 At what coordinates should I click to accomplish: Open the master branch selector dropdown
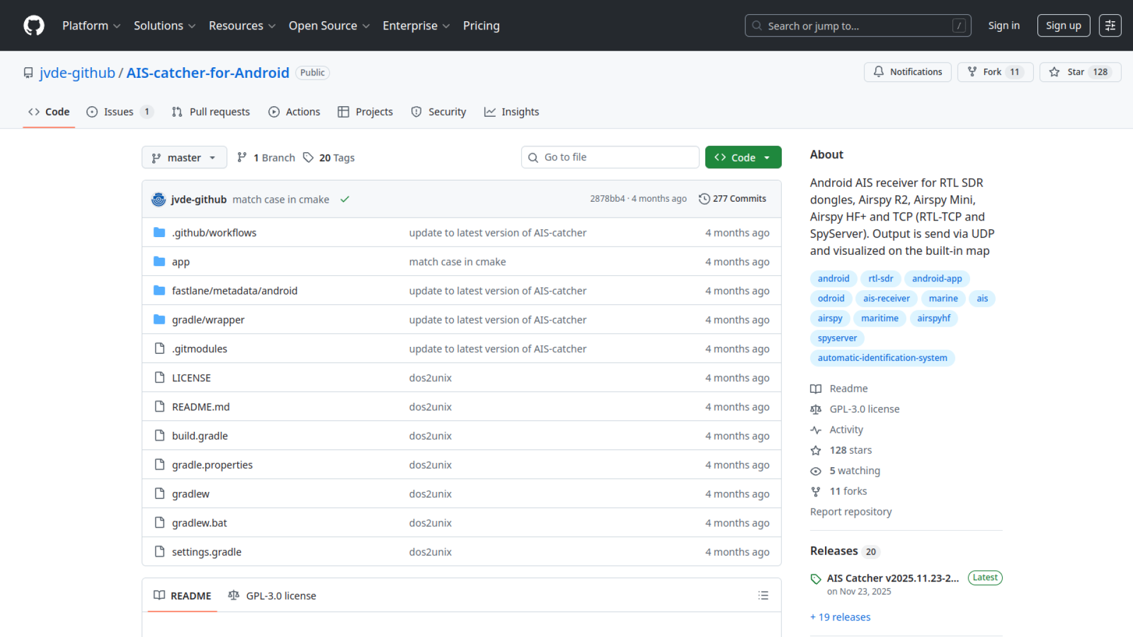[184, 157]
